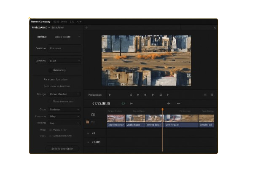Toggle the Relstaduo switch
This screenshot has height=172, width=258.
click(x=51, y=70)
